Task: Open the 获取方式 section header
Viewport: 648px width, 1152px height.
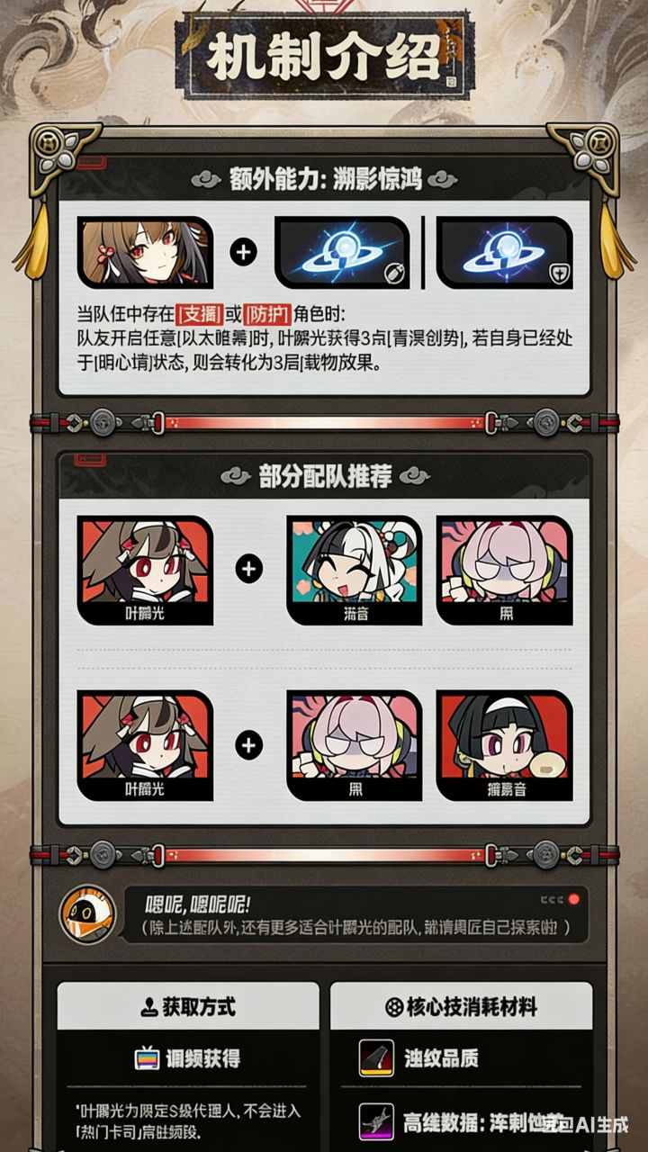Action: [x=188, y=1006]
